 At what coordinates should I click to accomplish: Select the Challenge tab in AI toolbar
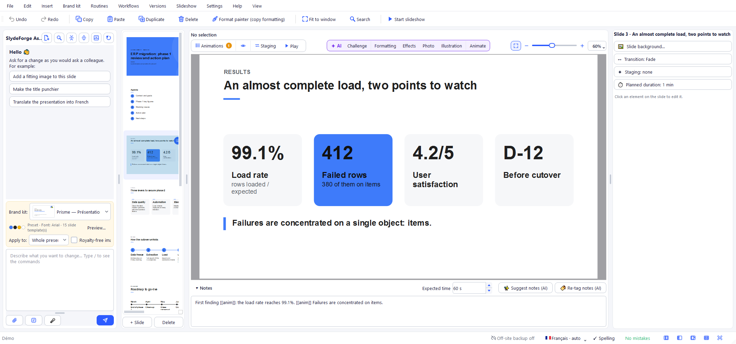pyautogui.click(x=357, y=46)
